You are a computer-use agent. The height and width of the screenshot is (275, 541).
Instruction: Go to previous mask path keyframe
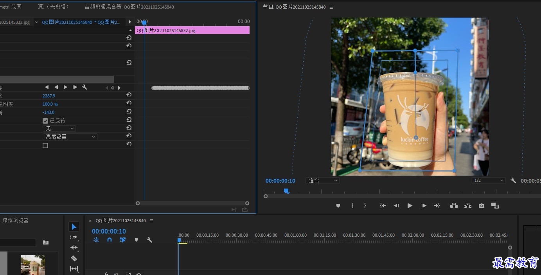[107, 88]
